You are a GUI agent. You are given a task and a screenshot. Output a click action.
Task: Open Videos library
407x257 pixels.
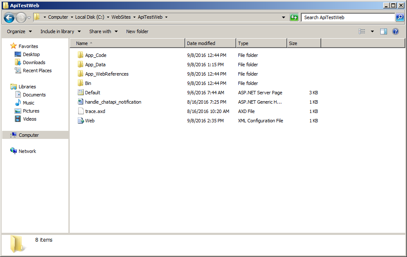pos(30,119)
